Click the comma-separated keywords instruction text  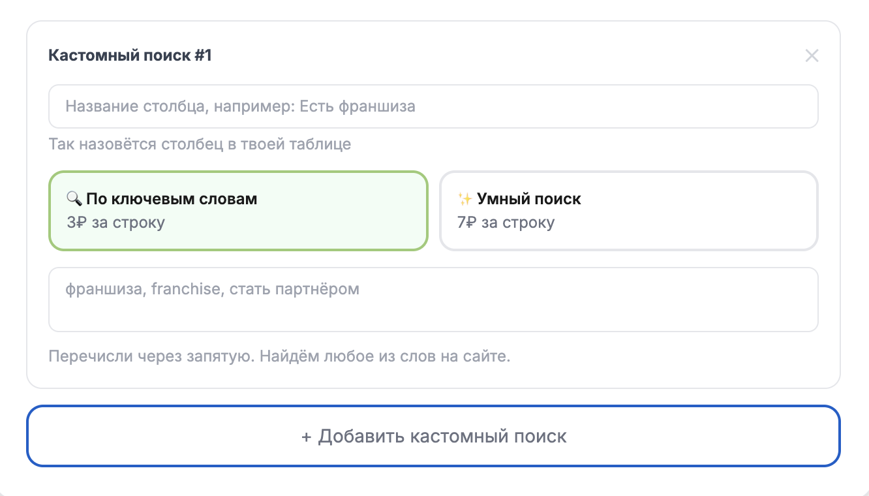279,356
